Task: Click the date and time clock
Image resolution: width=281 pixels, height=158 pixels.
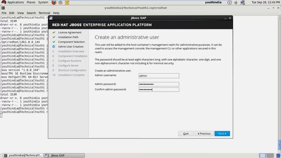Action: point(266,2)
